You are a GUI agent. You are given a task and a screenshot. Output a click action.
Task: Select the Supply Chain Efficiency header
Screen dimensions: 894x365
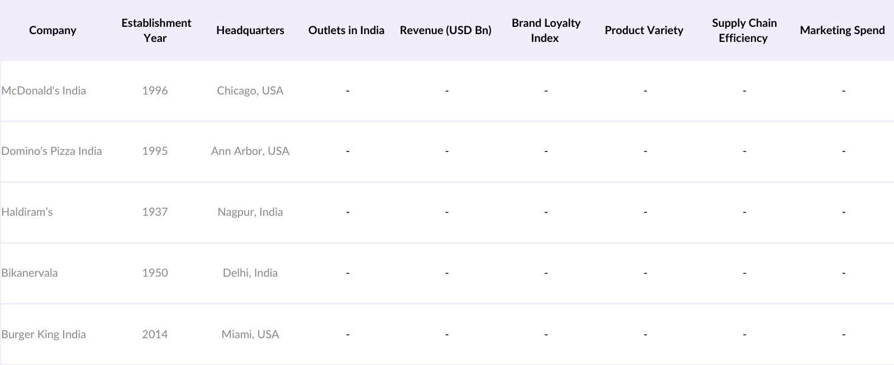tap(744, 30)
